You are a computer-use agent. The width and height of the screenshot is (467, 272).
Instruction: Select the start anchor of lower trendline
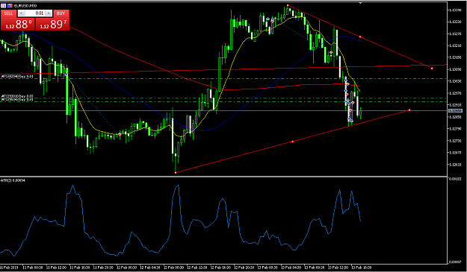point(176,172)
